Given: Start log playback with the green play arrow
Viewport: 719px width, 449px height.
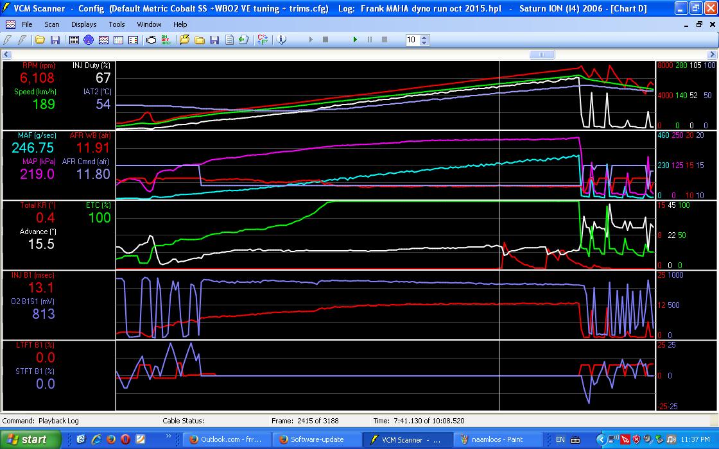Looking at the screenshot, I should point(355,40).
